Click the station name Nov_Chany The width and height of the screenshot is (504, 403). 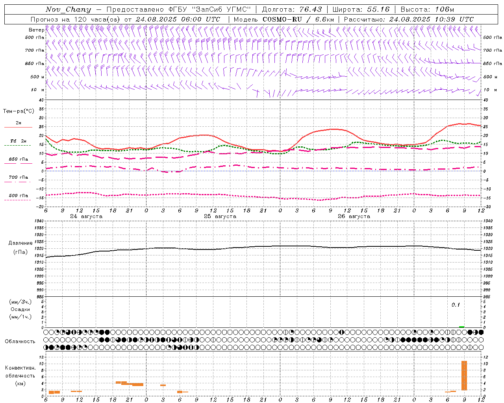(68, 9)
